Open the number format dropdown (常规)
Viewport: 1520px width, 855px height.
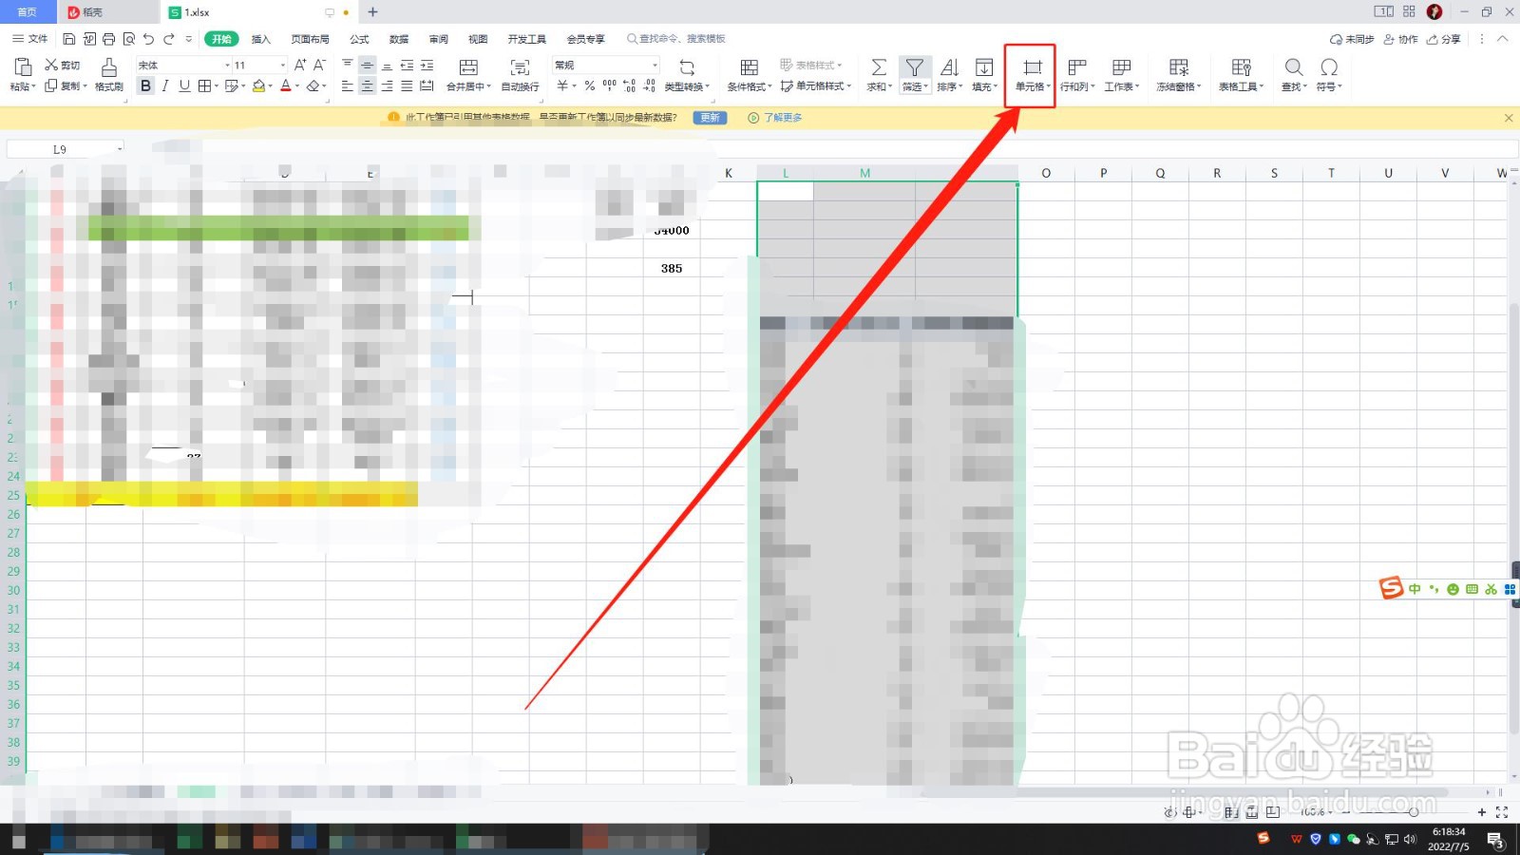click(x=655, y=65)
